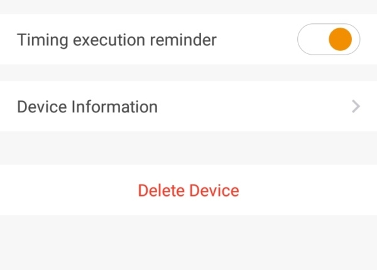
Task: Click the gray right arrow icon
Action: (x=356, y=107)
